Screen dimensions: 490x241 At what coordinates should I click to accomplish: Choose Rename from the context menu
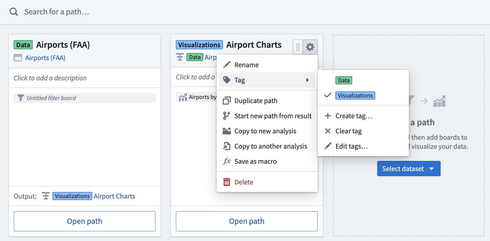[267, 65]
